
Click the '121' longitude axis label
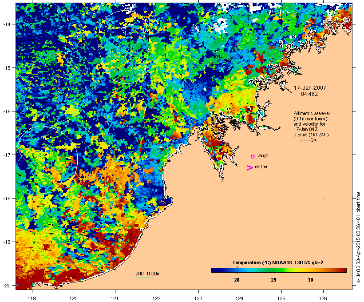point(115,298)
